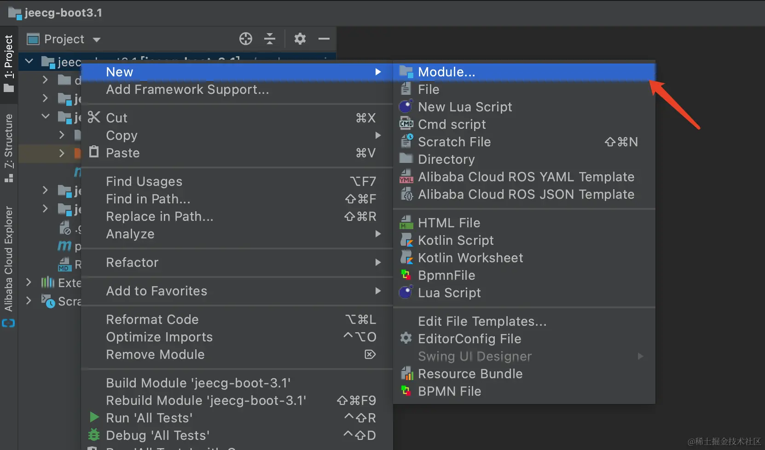Screen dimensions: 765x450
Task: Collapse the jeecg-boot root tree node
Action: (29, 61)
